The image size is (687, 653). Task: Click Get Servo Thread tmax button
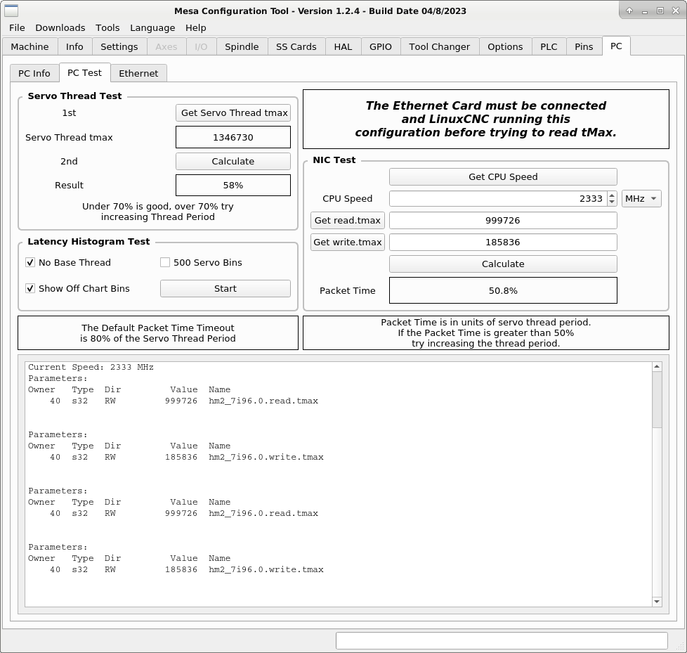(233, 112)
